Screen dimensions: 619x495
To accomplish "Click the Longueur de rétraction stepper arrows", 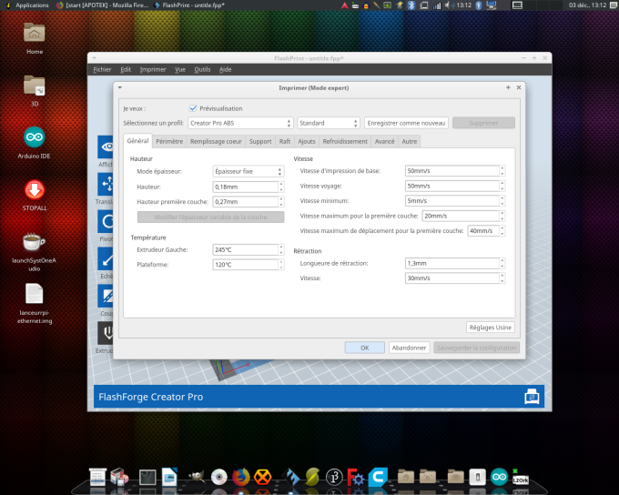I will click(502, 263).
